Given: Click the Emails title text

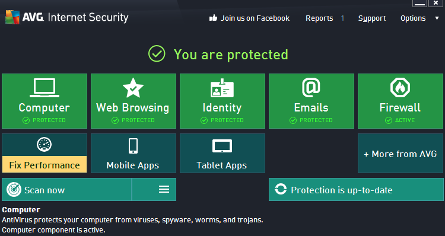Looking at the screenshot, I should pyautogui.click(x=311, y=108).
